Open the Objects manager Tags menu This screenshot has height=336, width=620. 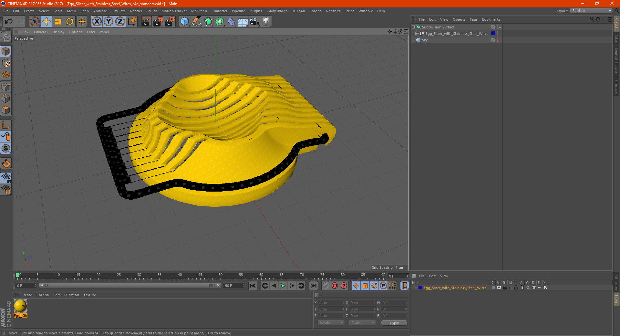tap(473, 19)
